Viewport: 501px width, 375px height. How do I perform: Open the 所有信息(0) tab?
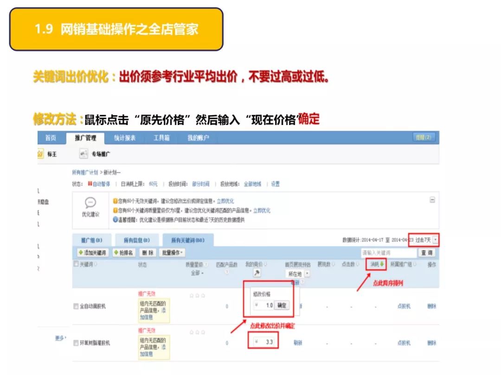(x=138, y=238)
